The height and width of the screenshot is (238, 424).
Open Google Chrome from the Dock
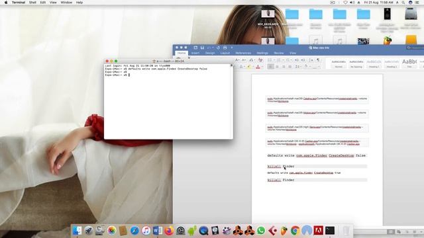tap(295, 231)
